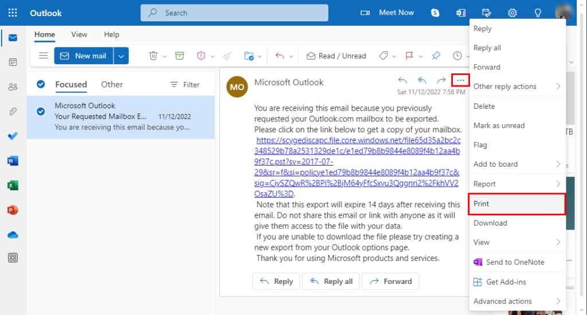Click the three-dots more actions button

[460, 81]
